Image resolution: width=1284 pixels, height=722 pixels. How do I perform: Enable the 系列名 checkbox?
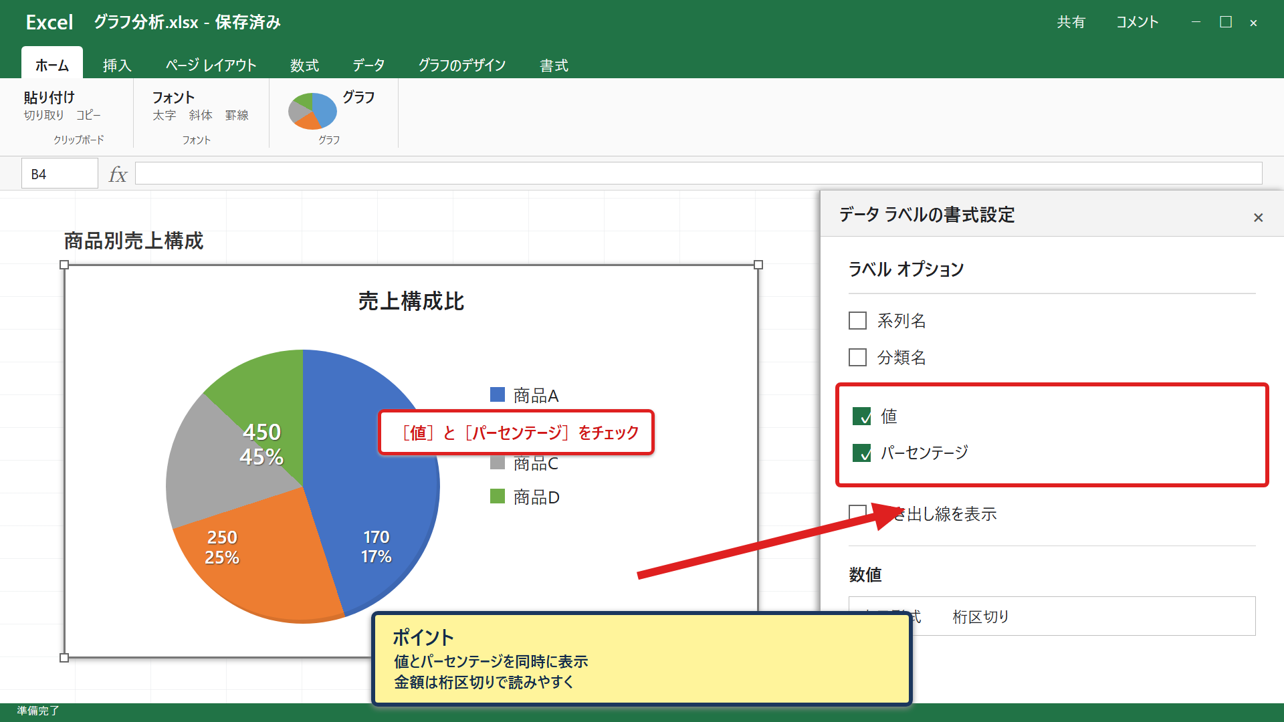[857, 321]
